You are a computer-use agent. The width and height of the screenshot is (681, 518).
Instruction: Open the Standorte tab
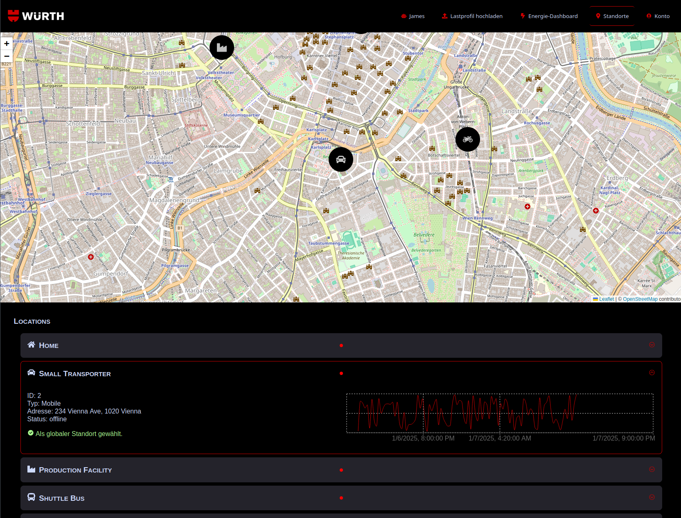click(x=612, y=16)
